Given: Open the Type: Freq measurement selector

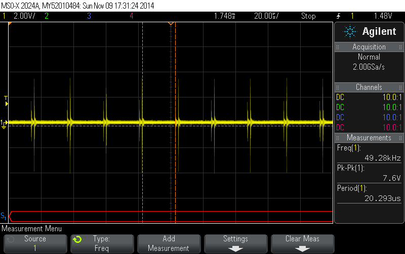Looking at the screenshot, I should pos(102,243).
